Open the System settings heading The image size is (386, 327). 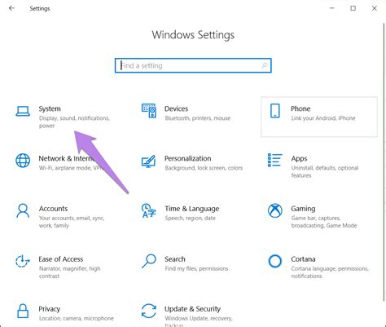[50, 108]
